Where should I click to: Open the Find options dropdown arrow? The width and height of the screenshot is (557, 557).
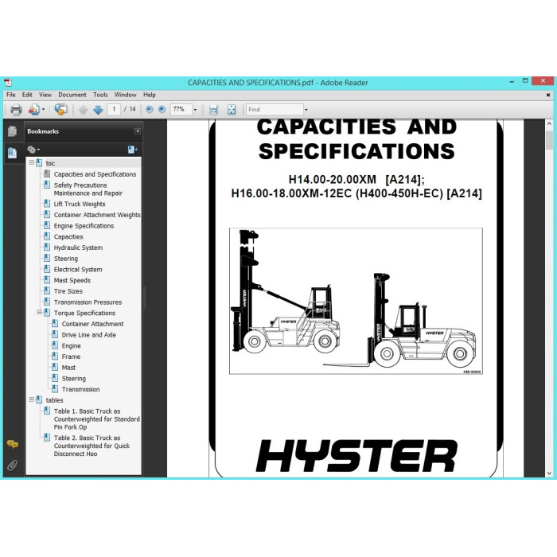306,110
